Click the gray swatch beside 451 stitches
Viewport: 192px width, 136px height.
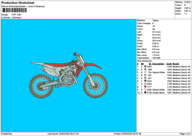point(145,78)
